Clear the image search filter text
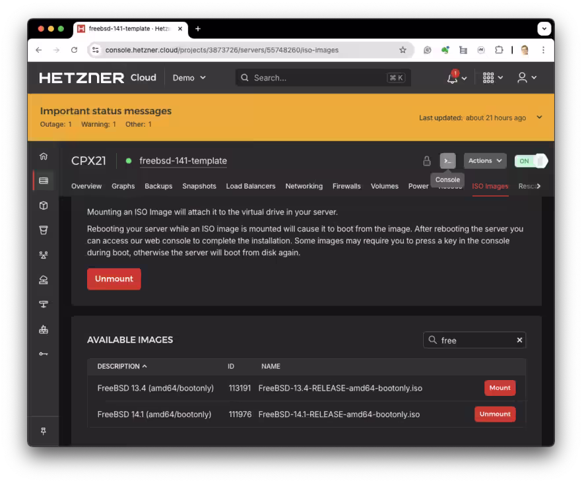582x483 pixels. (x=519, y=340)
